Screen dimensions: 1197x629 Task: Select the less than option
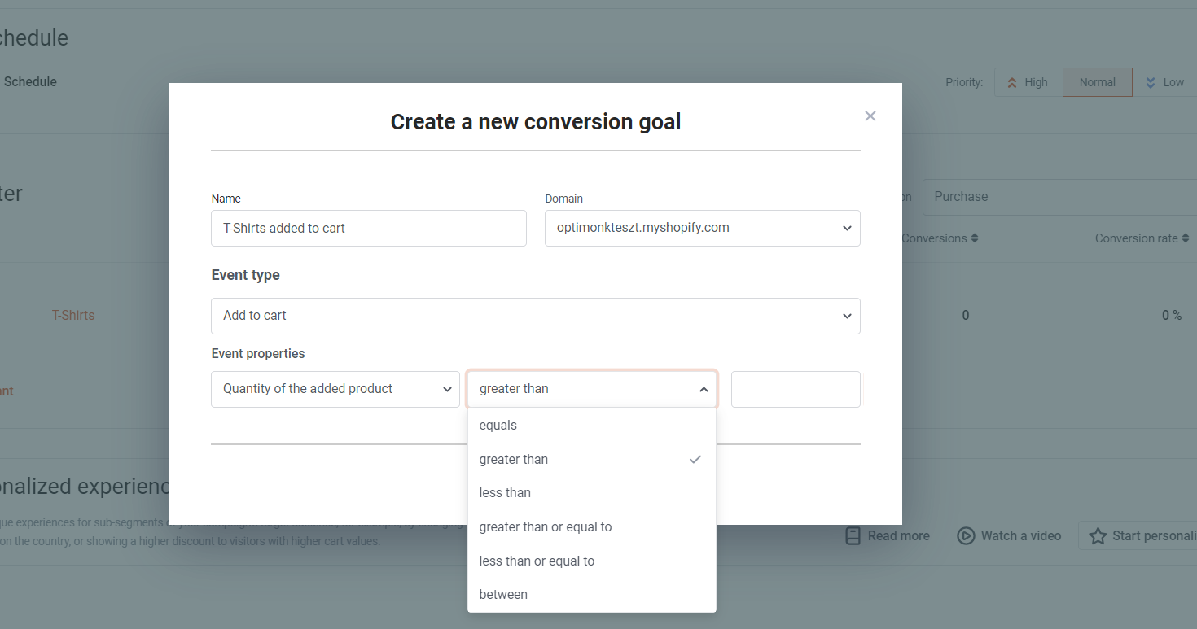[592, 493]
